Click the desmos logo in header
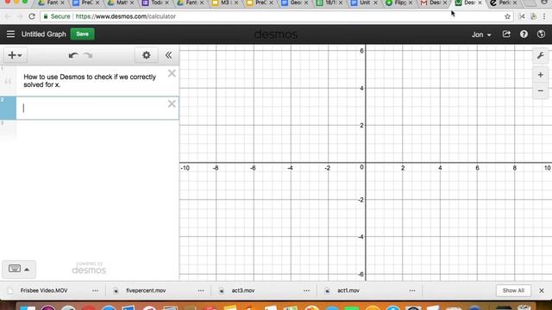The height and width of the screenshot is (310, 552). [x=276, y=34]
